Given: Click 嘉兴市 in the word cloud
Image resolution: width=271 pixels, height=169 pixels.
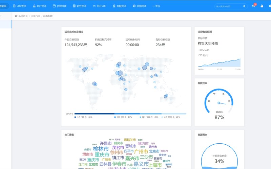Looking at the screenshot, I should click(132, 158).
